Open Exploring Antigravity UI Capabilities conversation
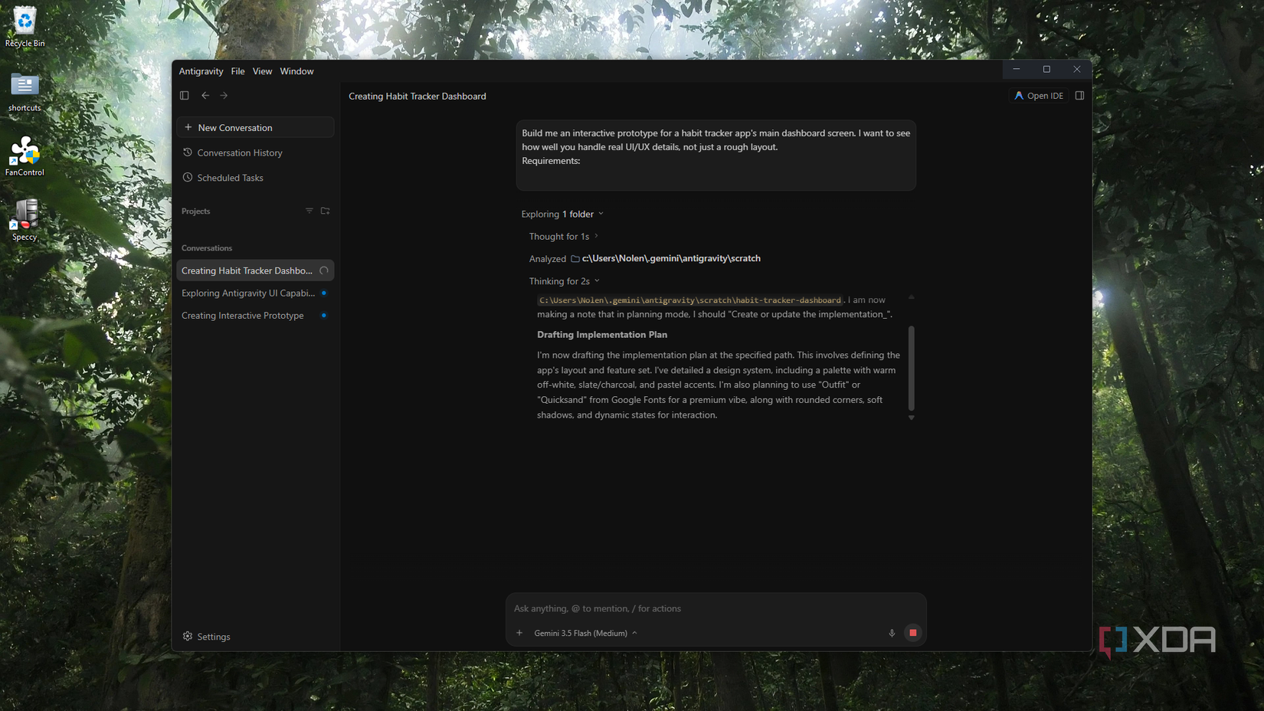 (x=255, y=293)
